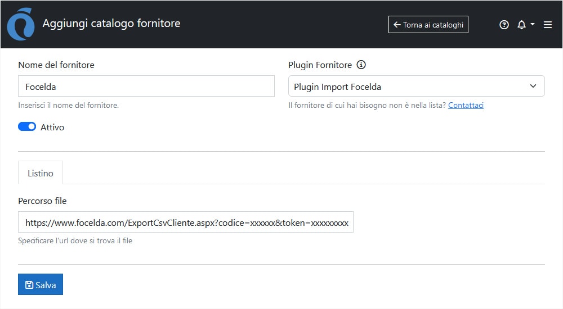Select the Listino tab
The height and width of the screenshot is (309, 563).
click(41, 173)
